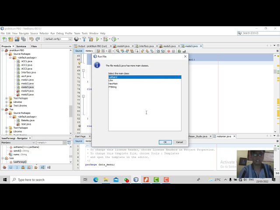This screenshot has height=210, width=280.
Task: Expand the Test Packages node under praktikum PBO
Action: tap(7, 98)
